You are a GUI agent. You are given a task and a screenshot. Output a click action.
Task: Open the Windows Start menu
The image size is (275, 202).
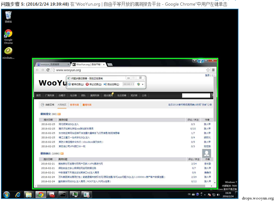tap(7, 195)
